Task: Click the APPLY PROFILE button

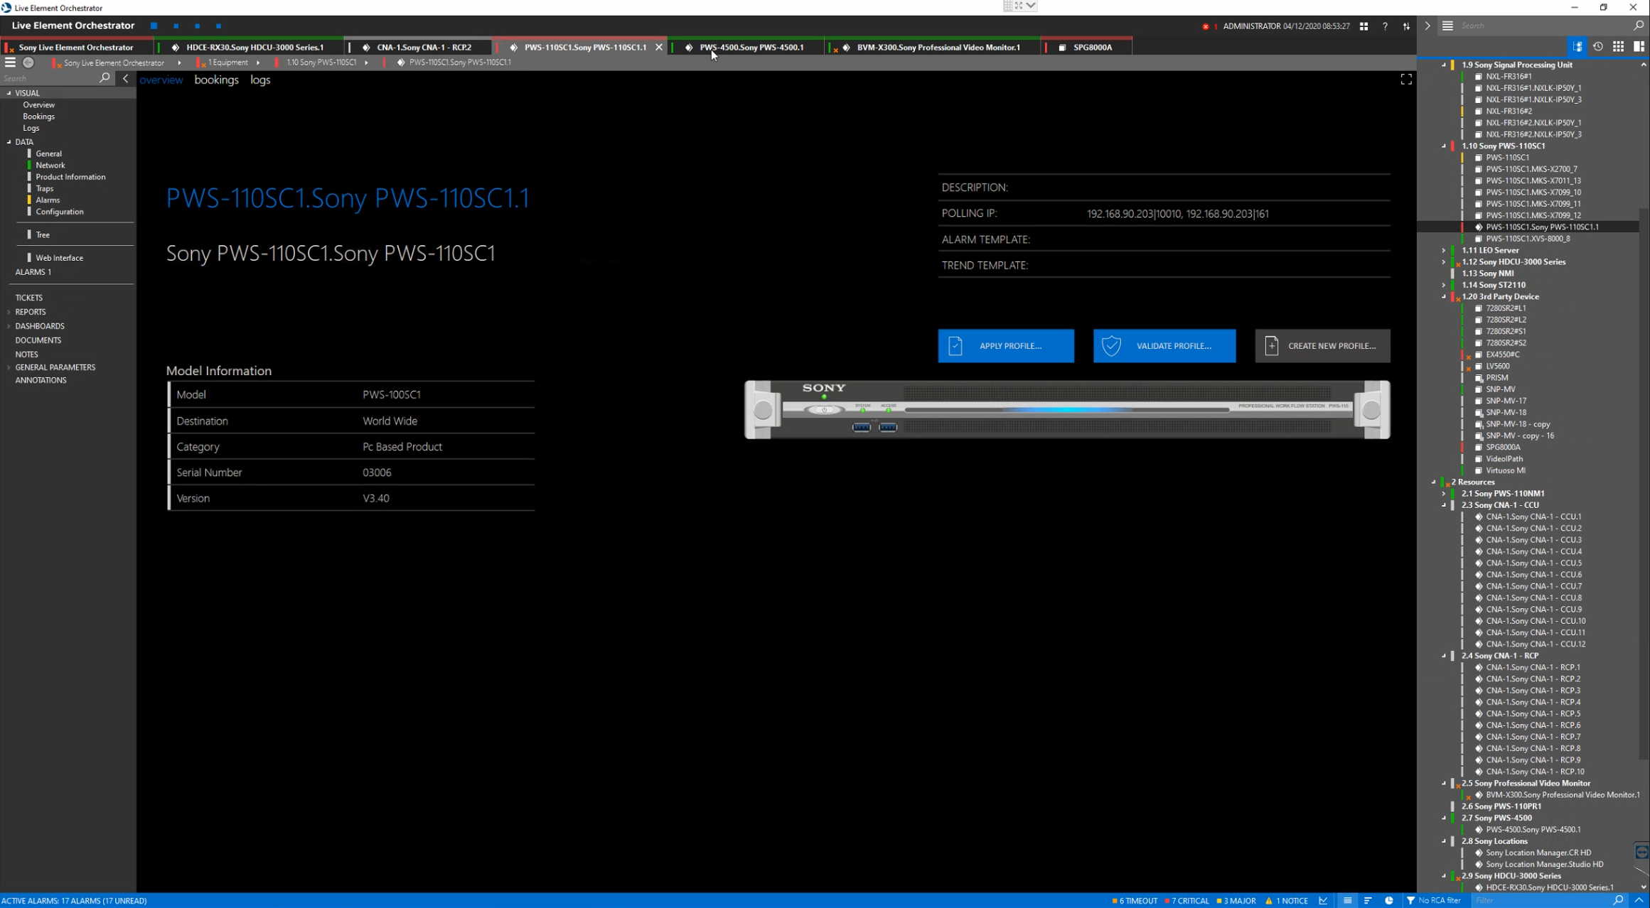Action: pyautogui.click(x=1006, y=346)
